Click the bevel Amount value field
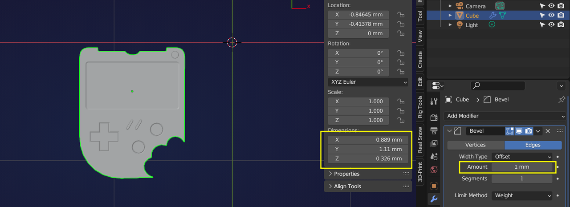570x207 pixels. tap(521, 167)
